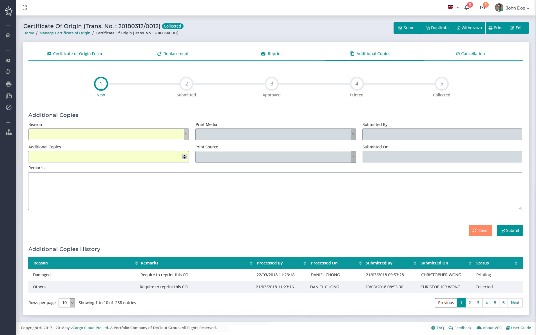Expand the John Doe user menu
Viewport: 536px width, 335px height.
pos(512,8)
